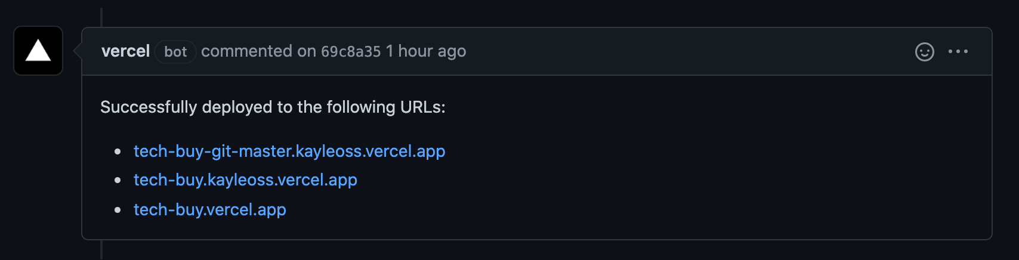The height and width of the screenshot is (260, 1019).
Task: Click empty area of the comment header bar
Action: coord(686,51)
